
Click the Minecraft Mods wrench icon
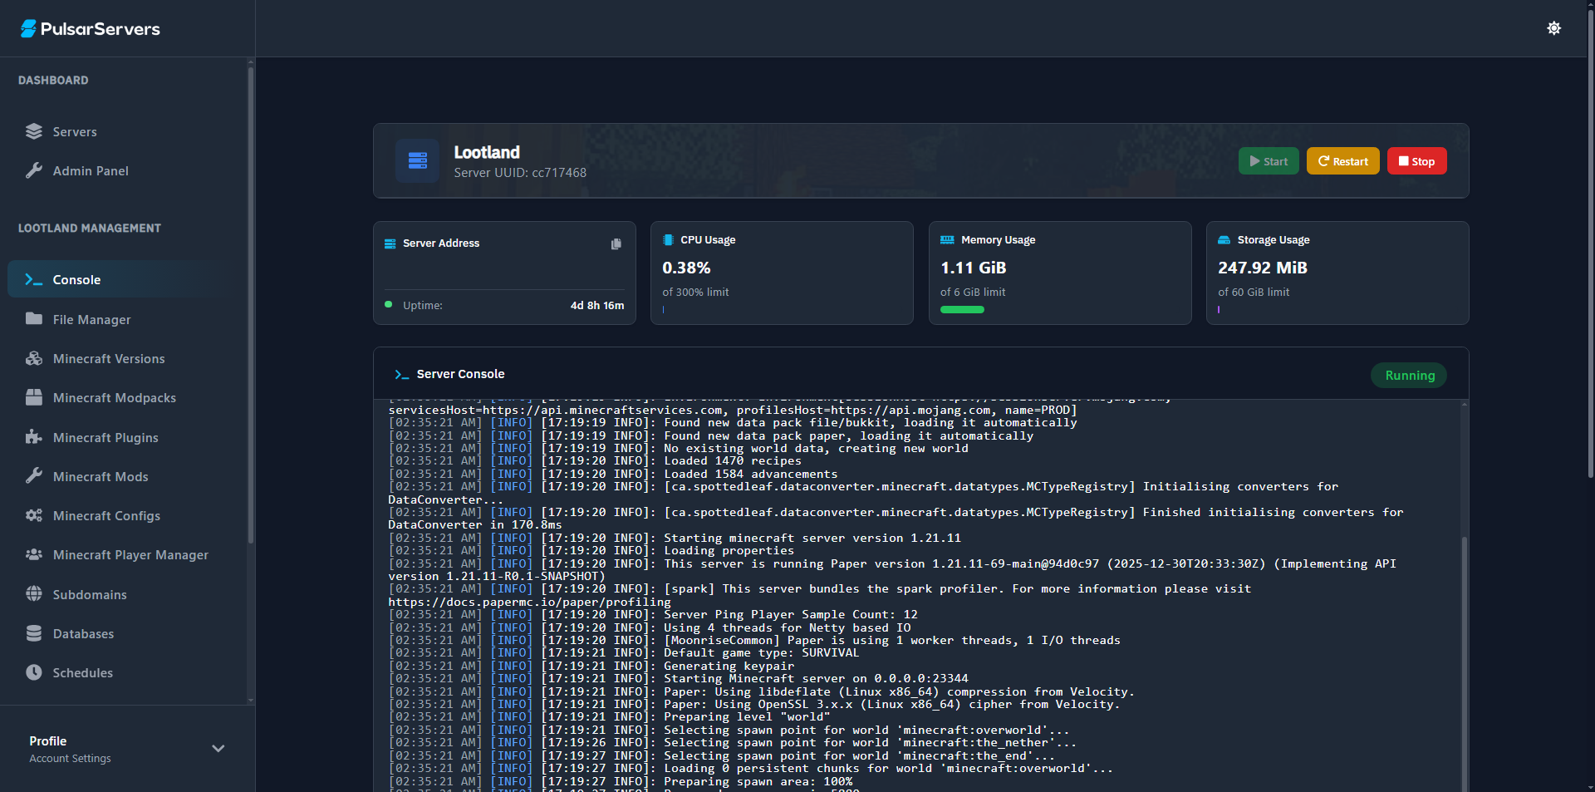34,476
